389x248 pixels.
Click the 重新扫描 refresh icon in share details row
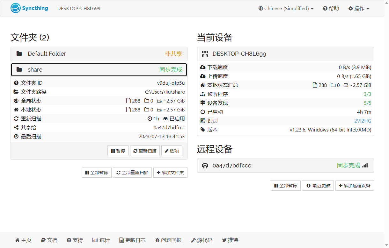(16, 119)
